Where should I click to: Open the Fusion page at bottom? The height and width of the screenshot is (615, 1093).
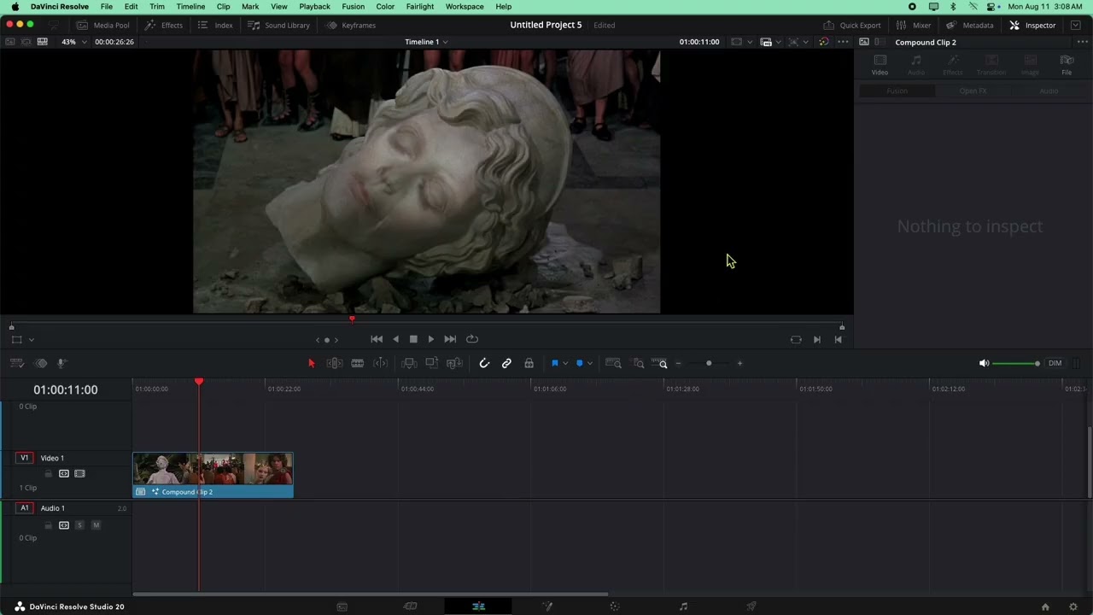pos(547,606)
